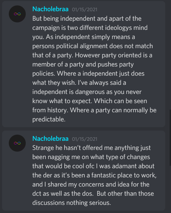Screen dimensions: 171x213
Task: Open the first Nacholebraa username profile
Action: (50, 9)
